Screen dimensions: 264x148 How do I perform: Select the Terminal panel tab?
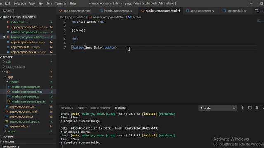point(121,108)
